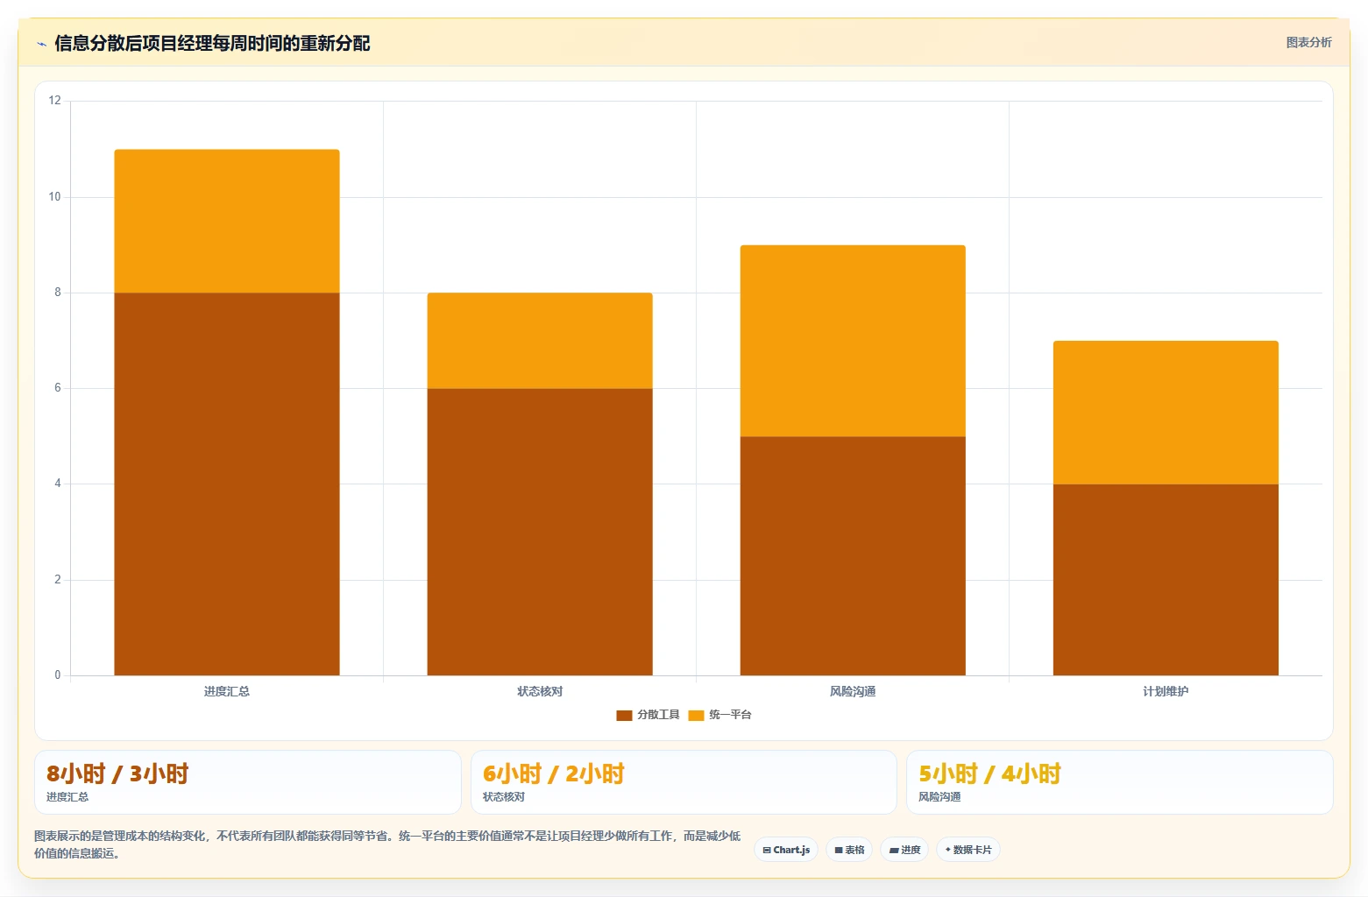Click the 分散工具 bar segment for 计划维护
The height and width of the screenshot is (897, 1368).
click(1166, 579)
